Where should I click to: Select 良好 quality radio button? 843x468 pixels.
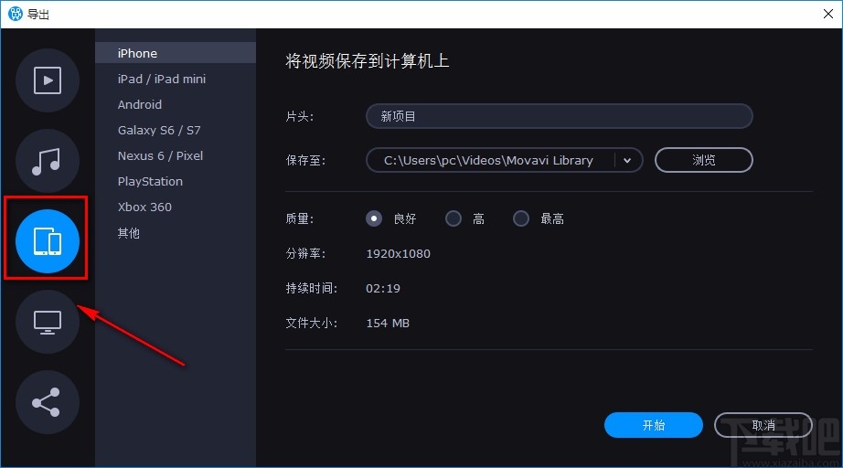374,218
